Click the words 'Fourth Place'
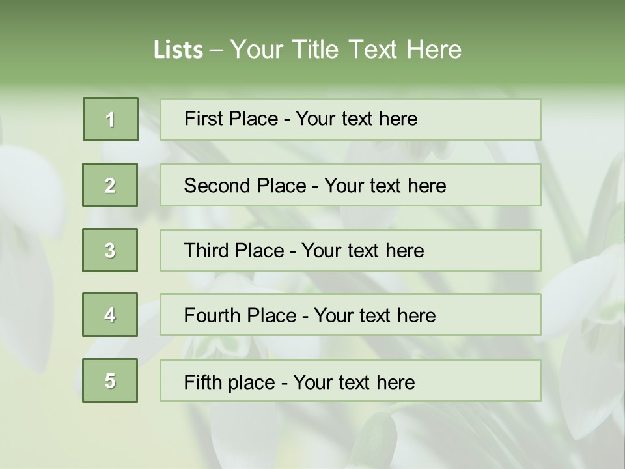This screenshot has height=469, width=625. point(240,316)
